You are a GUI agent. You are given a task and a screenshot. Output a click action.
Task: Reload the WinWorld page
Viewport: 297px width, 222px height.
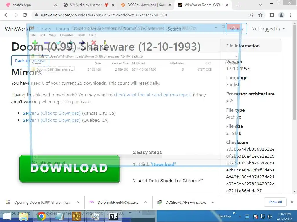point(25,15)
